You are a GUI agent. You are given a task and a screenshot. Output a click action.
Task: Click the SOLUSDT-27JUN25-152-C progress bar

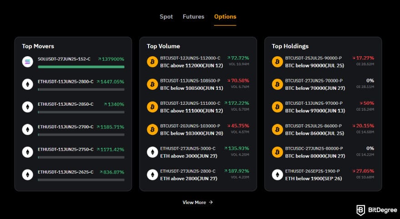tap(81, 67)
